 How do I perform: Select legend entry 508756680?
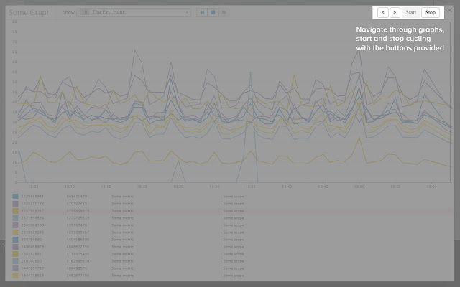click(x=32, y=240)
